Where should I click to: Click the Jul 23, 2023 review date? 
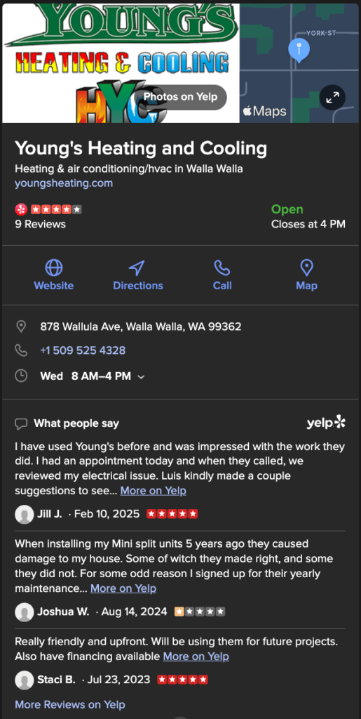[x=119, y=680]
